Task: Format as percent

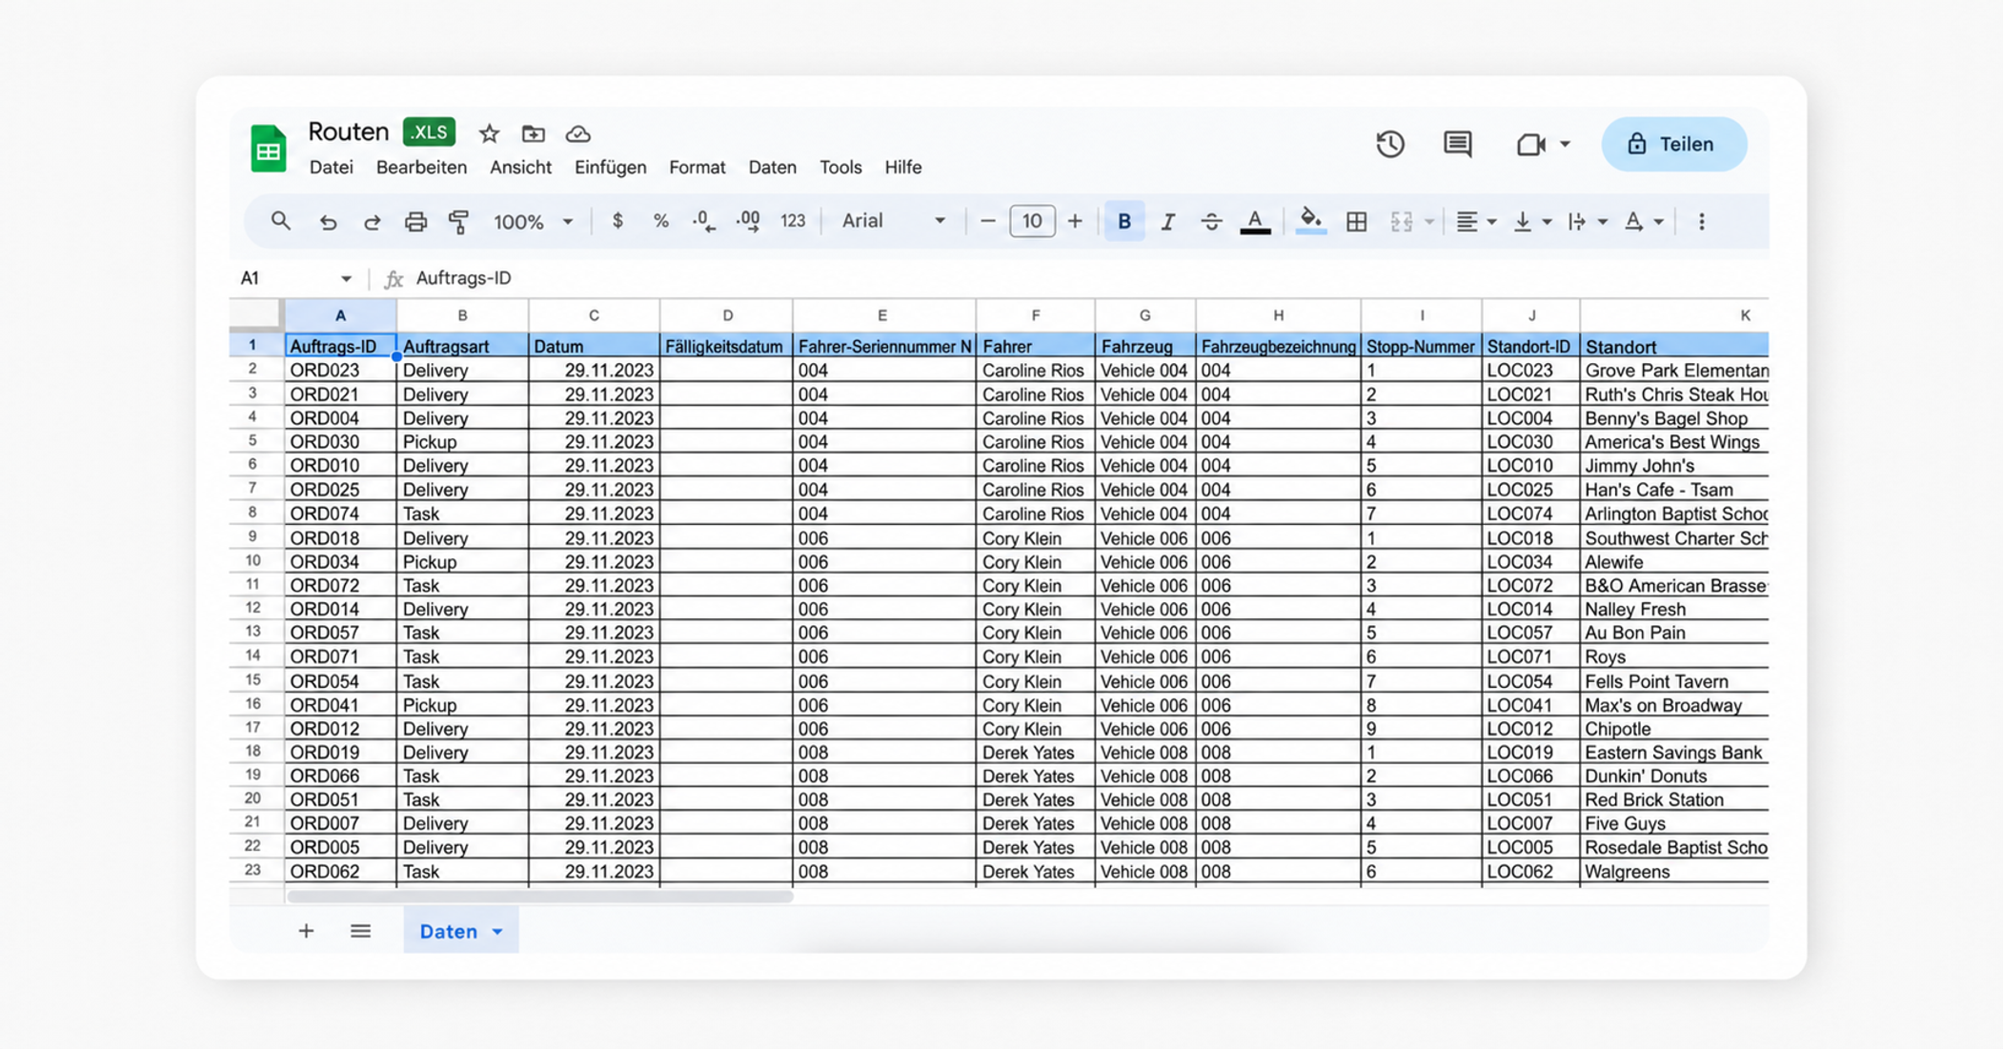Action: 660,221
